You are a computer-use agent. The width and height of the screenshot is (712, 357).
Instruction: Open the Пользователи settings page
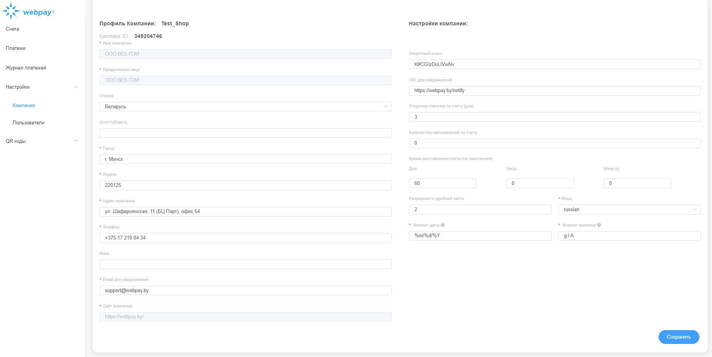28,123
